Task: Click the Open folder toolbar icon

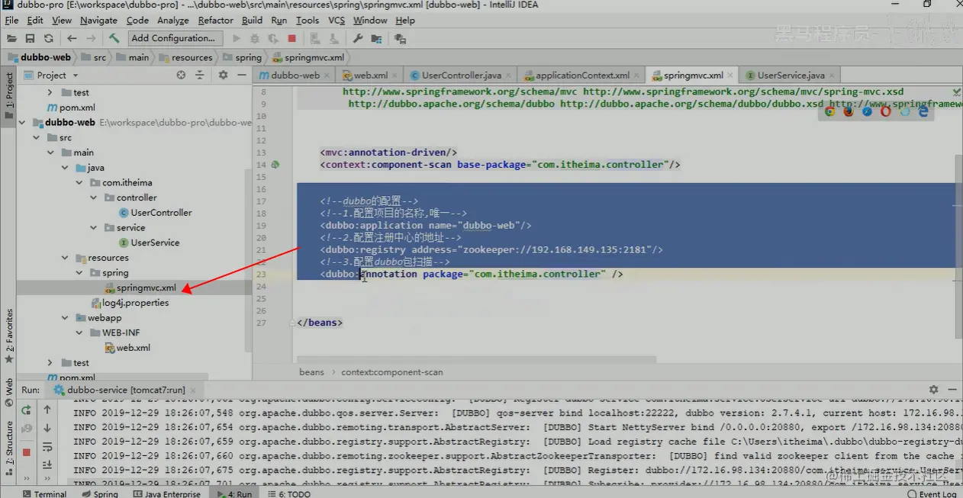Action: pyautogui.click(x=11, y=38)
